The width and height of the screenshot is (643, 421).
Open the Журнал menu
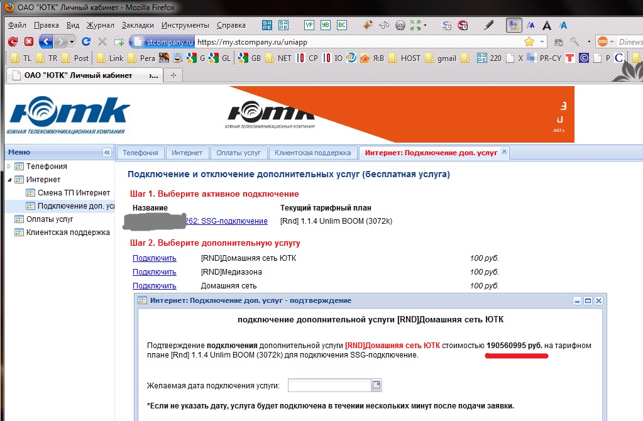click(x=101, y=25)
